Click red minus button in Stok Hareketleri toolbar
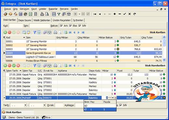 point(9,66)
